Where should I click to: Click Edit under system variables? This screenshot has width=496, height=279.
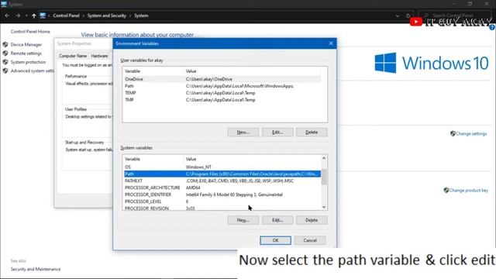tap(277, 220)
